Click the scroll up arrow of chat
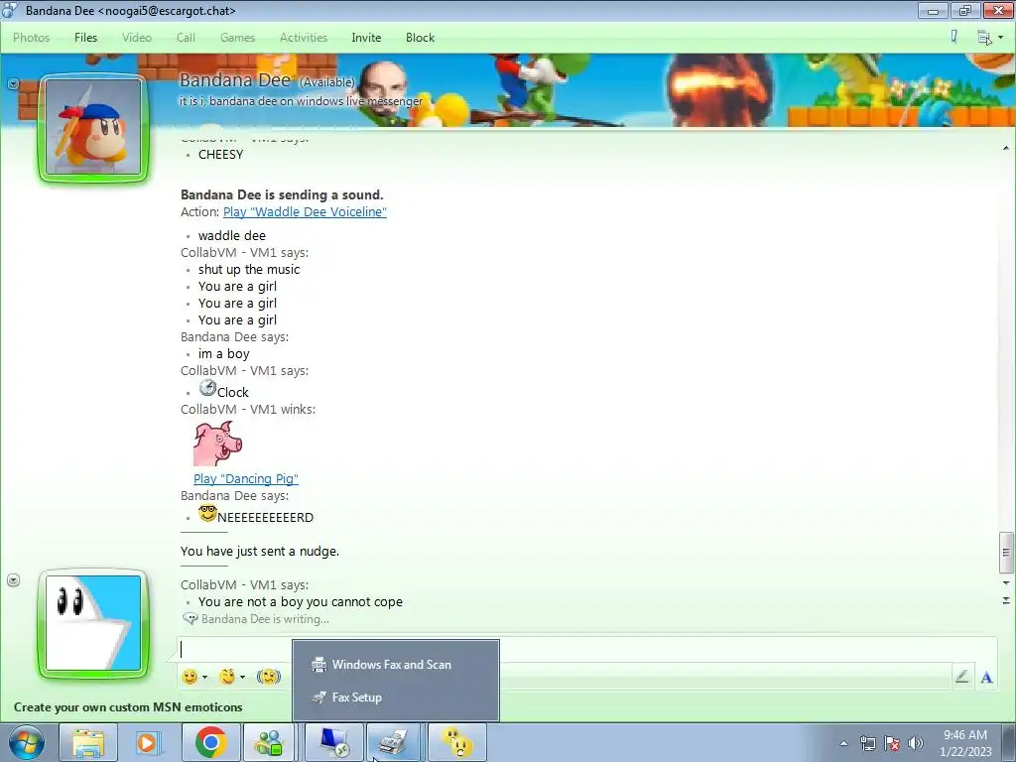Viewport: 1016px width, 762px height. tap(1006, 149)
